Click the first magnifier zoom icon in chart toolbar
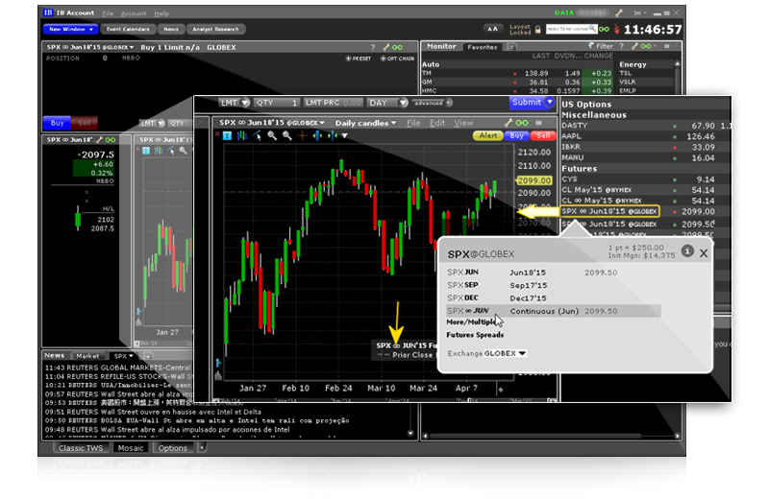The height and width of the screenshot is (499, 769). pyautogui.click(x=272, y=135)
